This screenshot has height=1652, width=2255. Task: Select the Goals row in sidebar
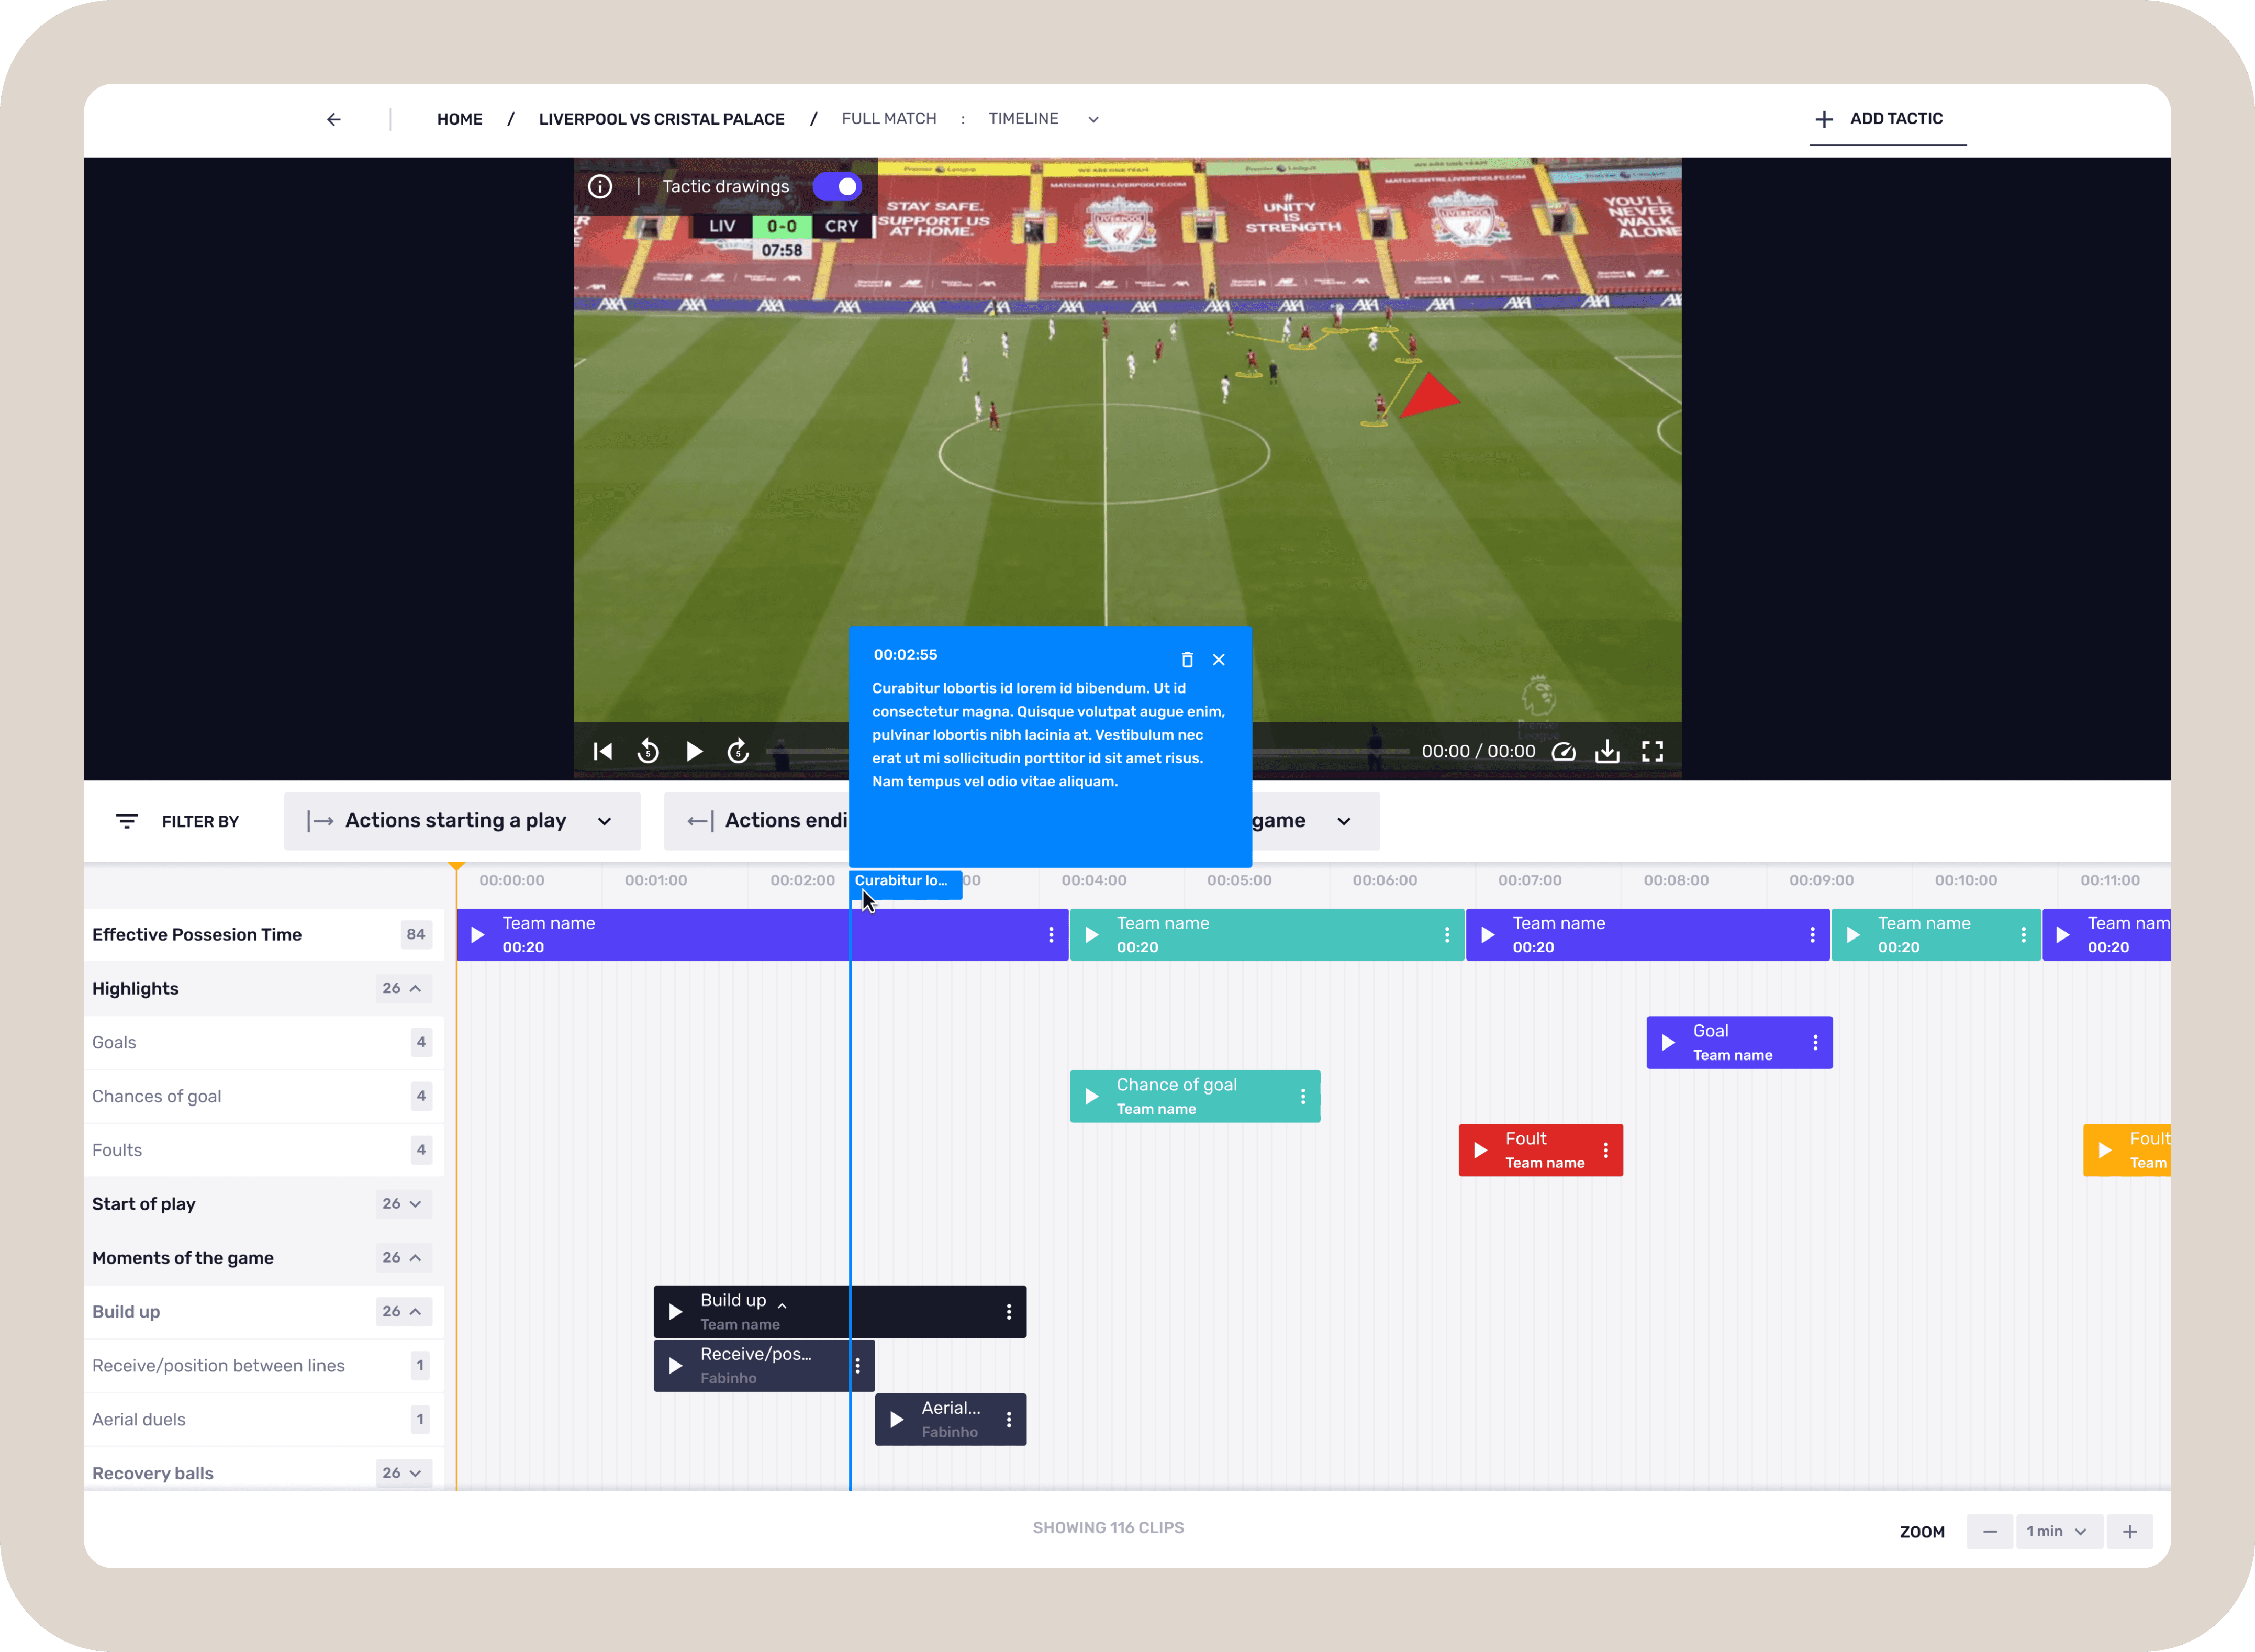[263, 1042]
